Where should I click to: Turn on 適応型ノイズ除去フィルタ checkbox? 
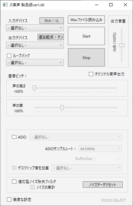(14, 181)
